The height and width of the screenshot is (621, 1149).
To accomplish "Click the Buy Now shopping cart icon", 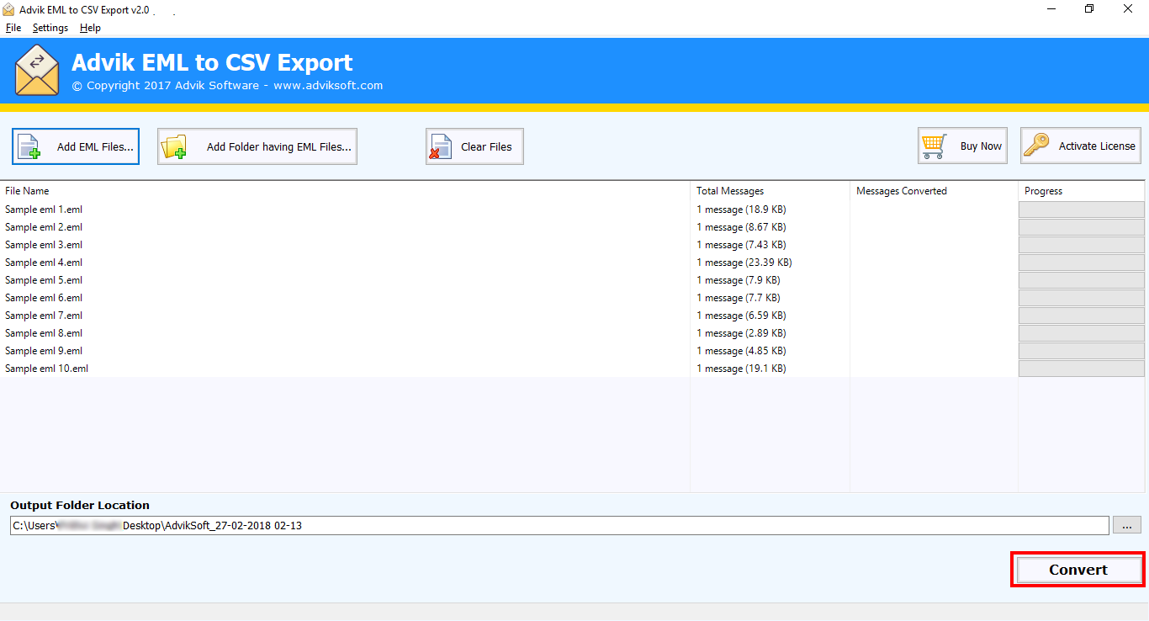I will pos(934,146).
